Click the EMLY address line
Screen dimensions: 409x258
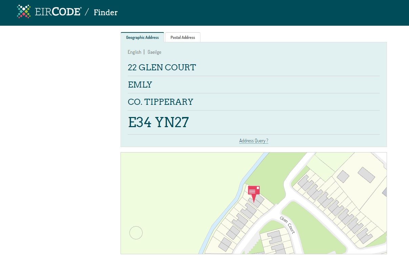[140, 85]
